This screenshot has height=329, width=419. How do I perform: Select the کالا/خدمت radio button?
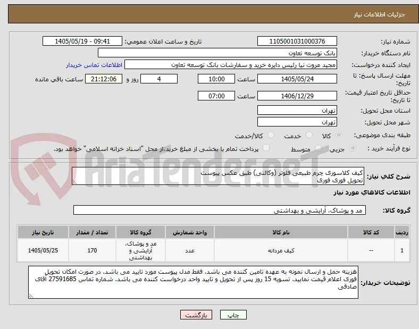[x=271, y=135]
